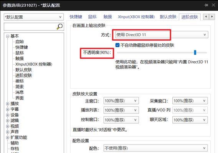Viewport: 218px width, 153px height.
Task: Expand the 播放 tree node
Action: point(8,104)
